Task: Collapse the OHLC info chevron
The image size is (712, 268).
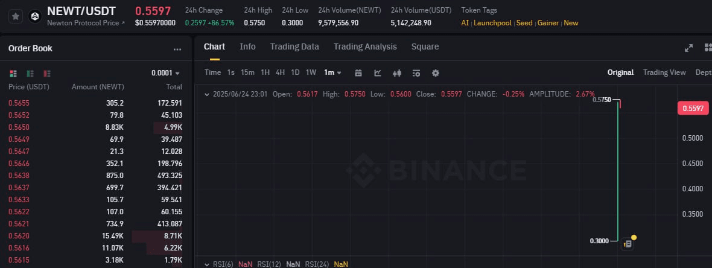Action: (208, 94)
